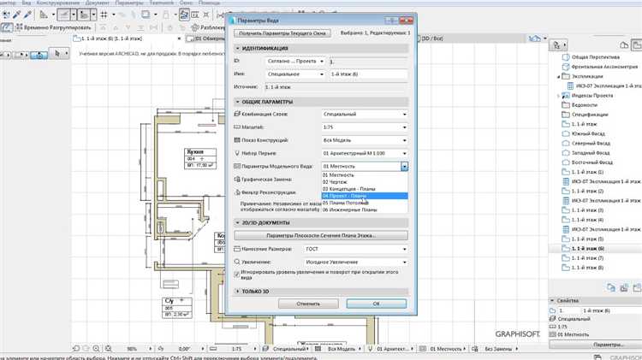642x360 pixels.
Task: Switch to the '1. 1-й этаж (6)' tab
Action: click(x=128, y=38)
